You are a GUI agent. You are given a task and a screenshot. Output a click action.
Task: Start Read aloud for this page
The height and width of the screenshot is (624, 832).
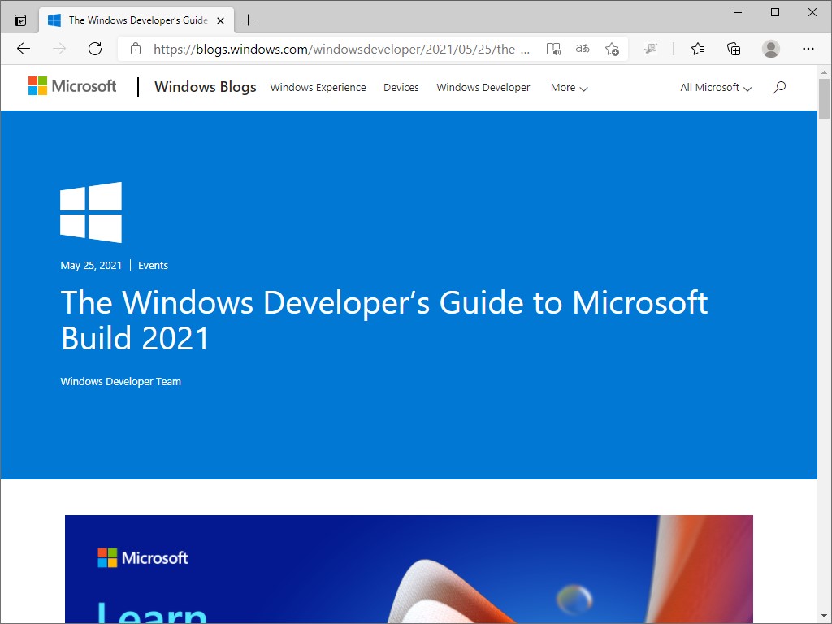553,49
